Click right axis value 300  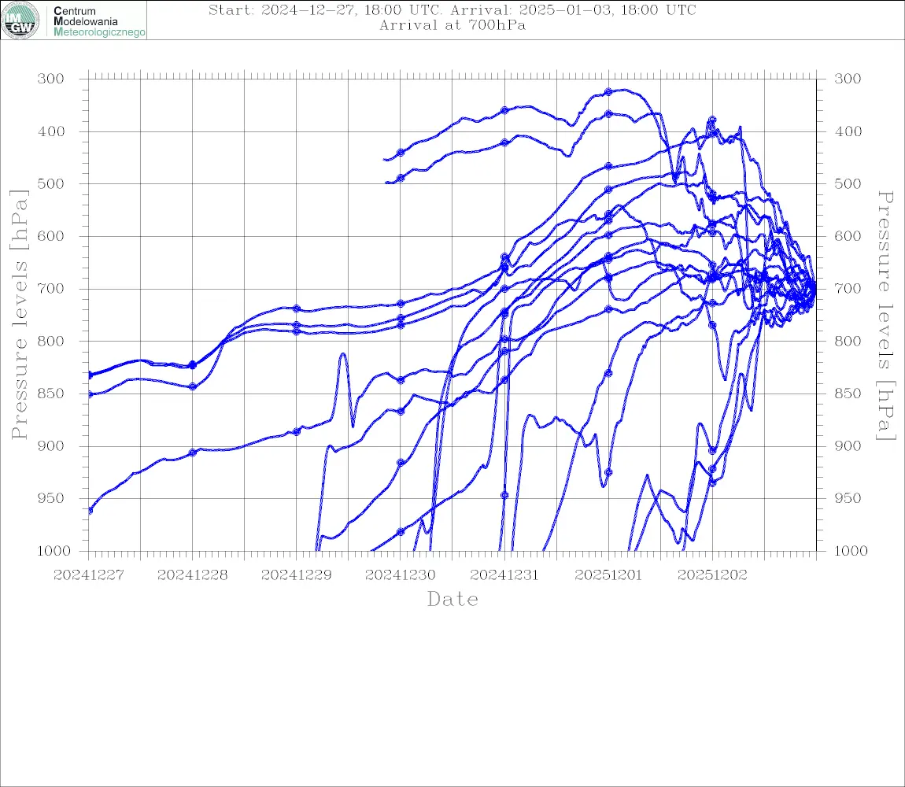tap(848, 79)
